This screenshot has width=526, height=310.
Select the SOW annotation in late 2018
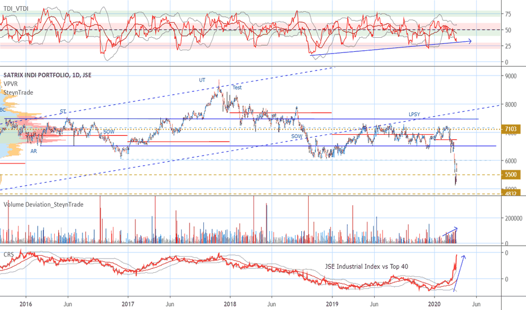[x=296, y=136]
